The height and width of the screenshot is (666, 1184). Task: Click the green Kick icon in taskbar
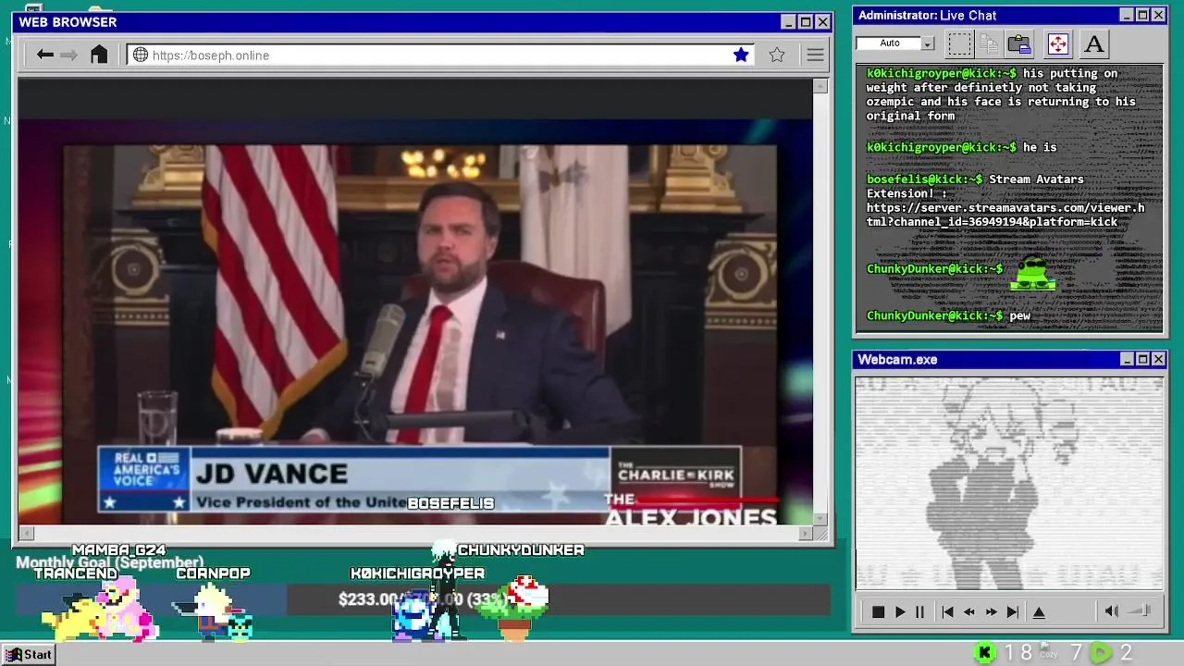coord(986,653)
